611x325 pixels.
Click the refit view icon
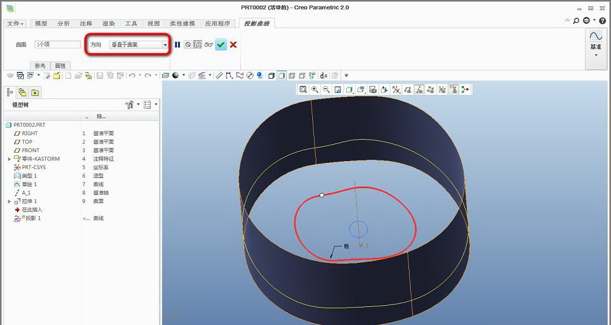[303, 89]
